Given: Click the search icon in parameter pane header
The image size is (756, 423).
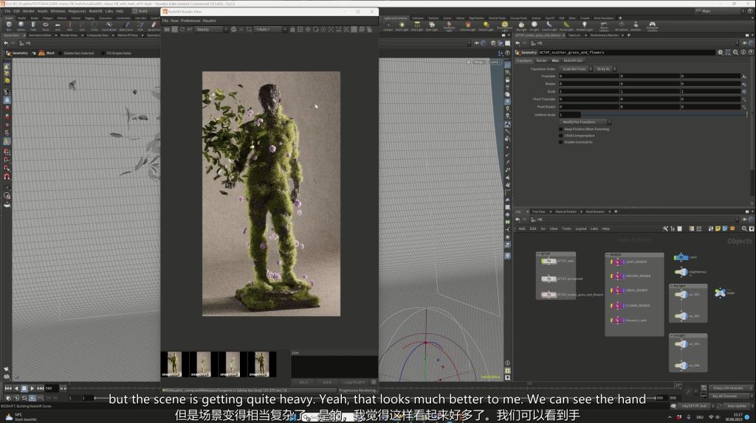Looking at the screenshot, I should (736, 52).
